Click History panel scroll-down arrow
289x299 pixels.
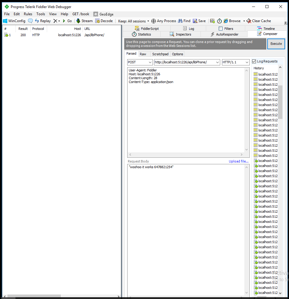coord(280,293)
